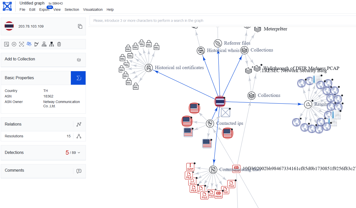The image size is (356, 208).
Task: Open the Help menu
Action: pos(110,10)
